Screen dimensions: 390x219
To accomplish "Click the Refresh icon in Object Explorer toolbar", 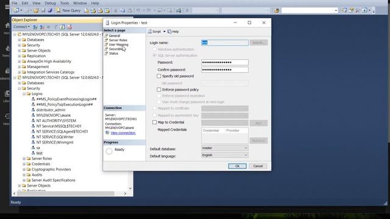I will pos(62,27).
